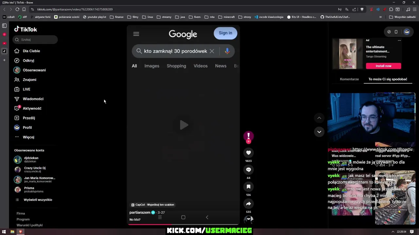Click the Tango Streaming ad thumbnail
Screen dimensions: 419x235
click(348, 54)
